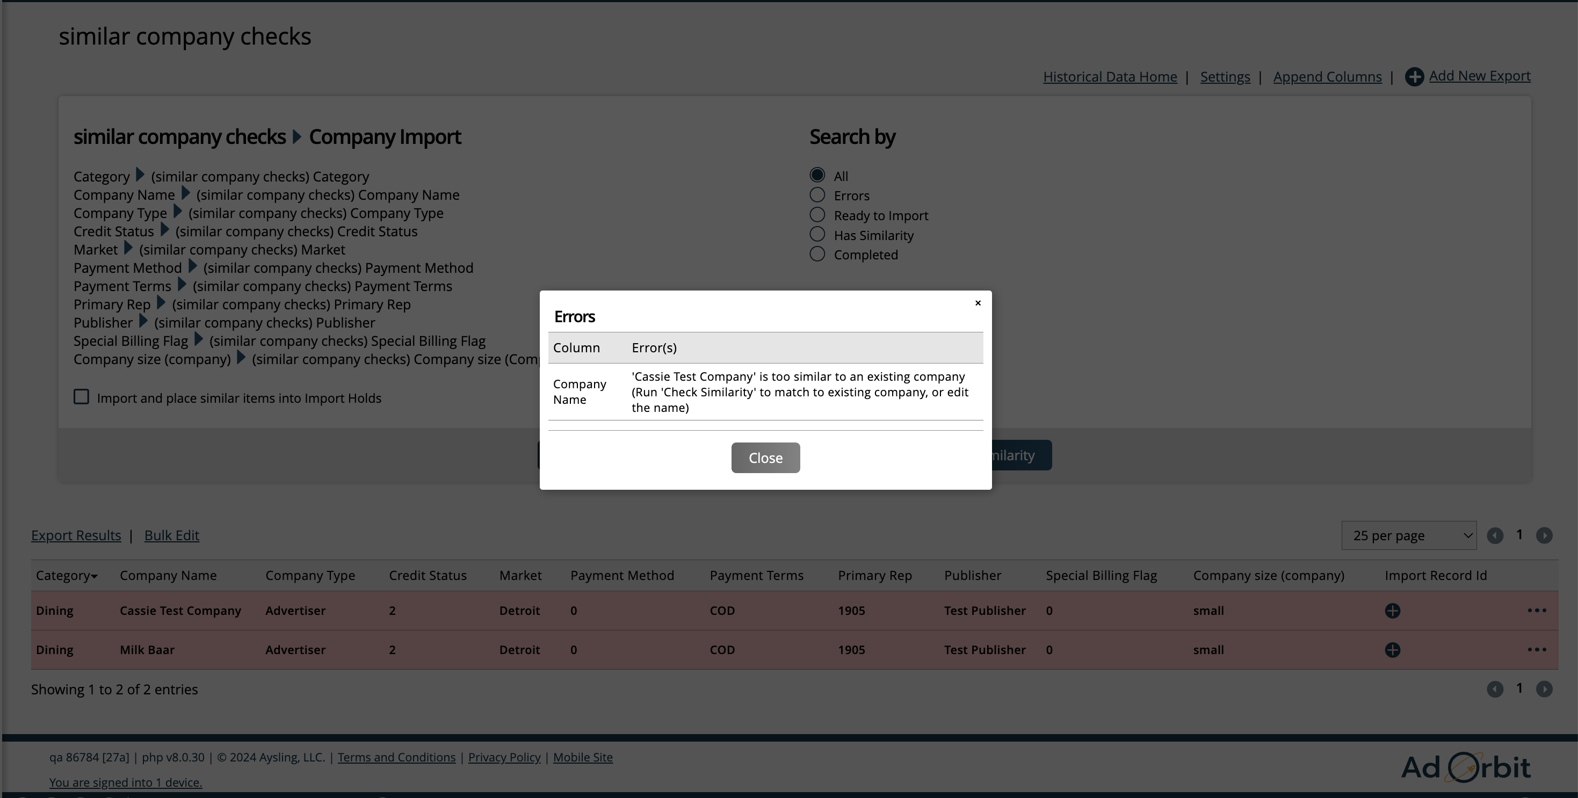Click the Ad Orbit logo in footer
Screen dimensions: 1578x798
pyautogui.click(x=1465, y=767)
